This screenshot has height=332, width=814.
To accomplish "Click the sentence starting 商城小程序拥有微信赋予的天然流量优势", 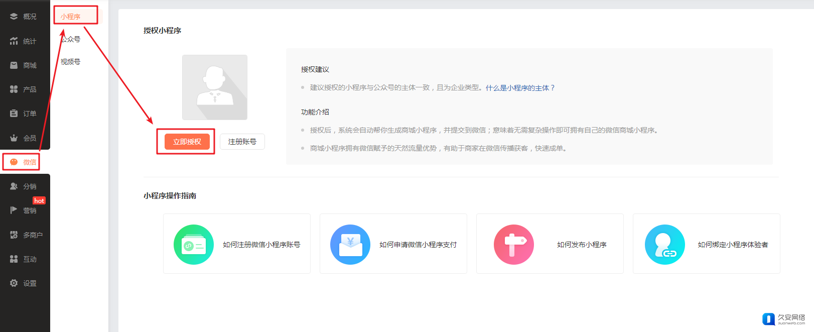I will (x=439, y=148).
